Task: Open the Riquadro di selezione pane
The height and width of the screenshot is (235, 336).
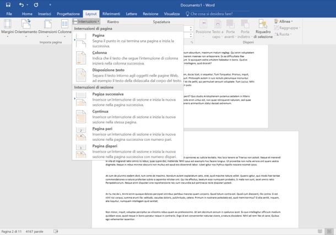Action: coord(263,29)
